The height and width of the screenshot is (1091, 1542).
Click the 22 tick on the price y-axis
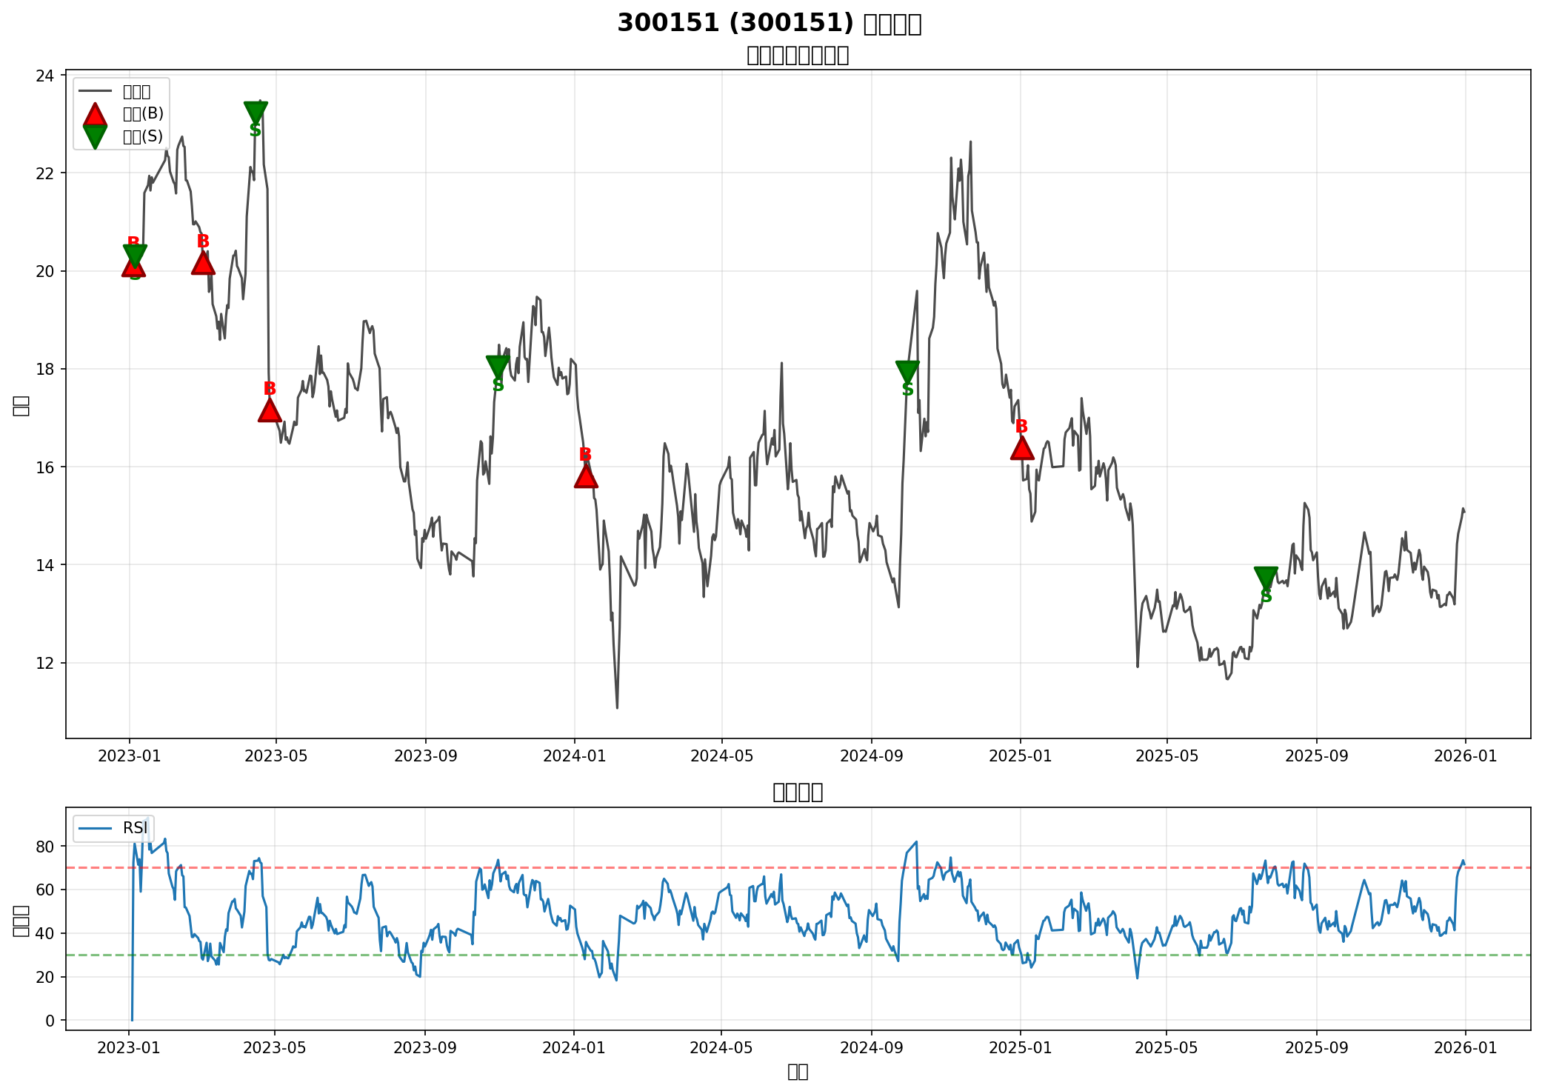(x=45, y=173)
